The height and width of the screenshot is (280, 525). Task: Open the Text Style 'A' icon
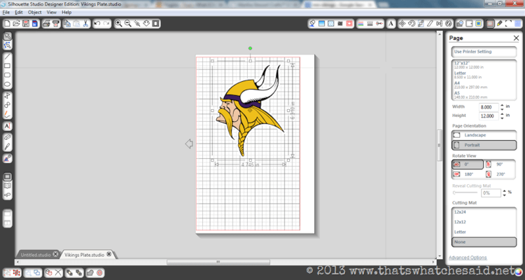pyautogui.click(x=391, y=23)
